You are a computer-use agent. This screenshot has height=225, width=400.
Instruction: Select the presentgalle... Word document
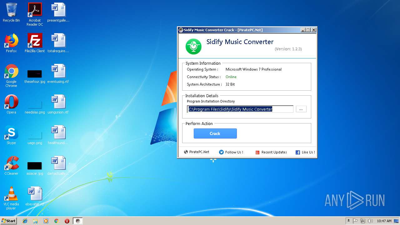(x=58, y=12)
